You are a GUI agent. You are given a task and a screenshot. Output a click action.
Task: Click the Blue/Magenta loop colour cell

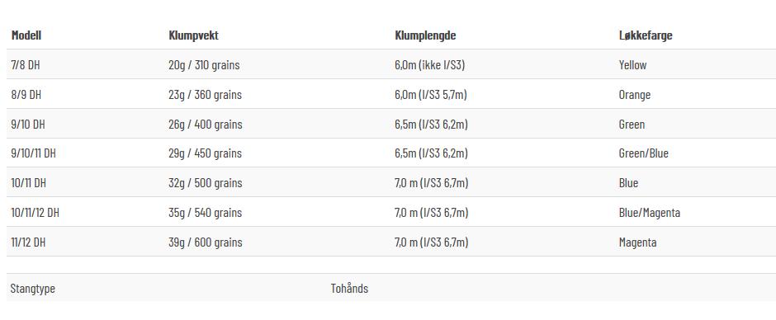tap(650, 213)
